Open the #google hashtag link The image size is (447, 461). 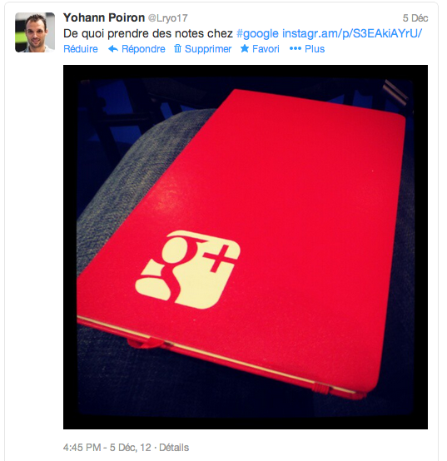pos(257,33)
